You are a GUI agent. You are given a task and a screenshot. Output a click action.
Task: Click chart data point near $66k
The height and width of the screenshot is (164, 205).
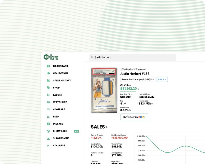pos(166,152)
